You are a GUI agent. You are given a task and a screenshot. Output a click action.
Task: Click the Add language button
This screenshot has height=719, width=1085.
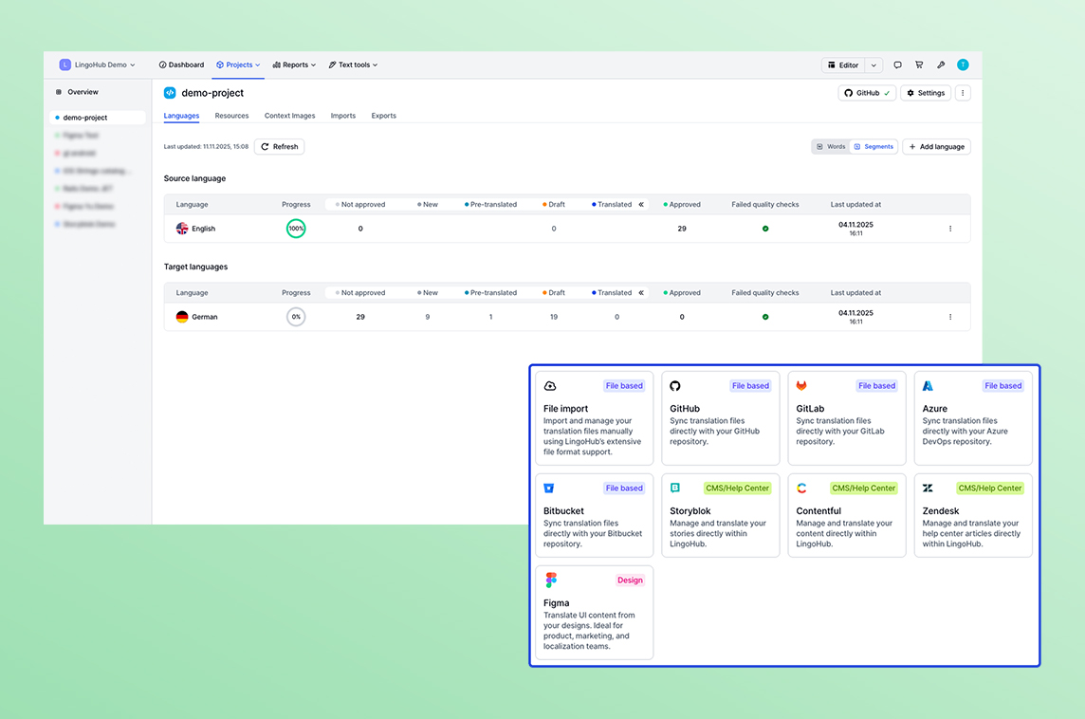coord(936,147)
